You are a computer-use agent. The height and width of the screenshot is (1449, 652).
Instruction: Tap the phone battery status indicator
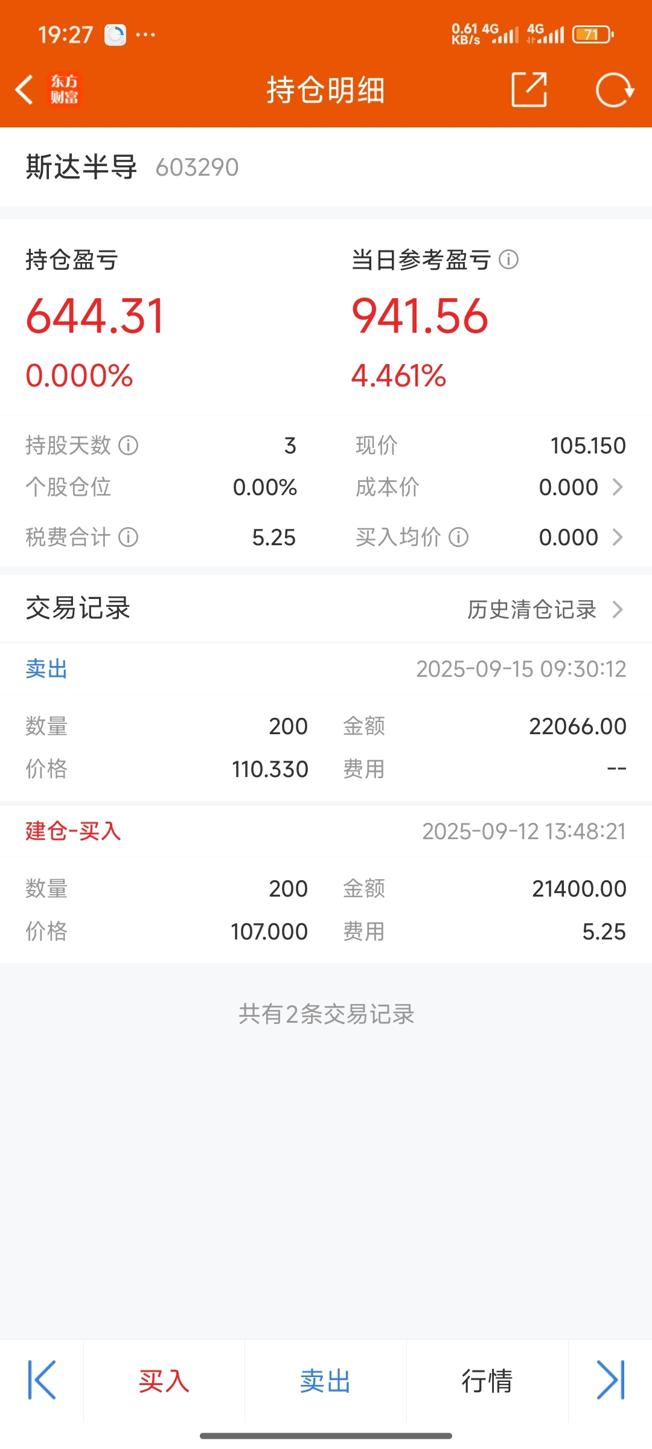click(593, 34)
